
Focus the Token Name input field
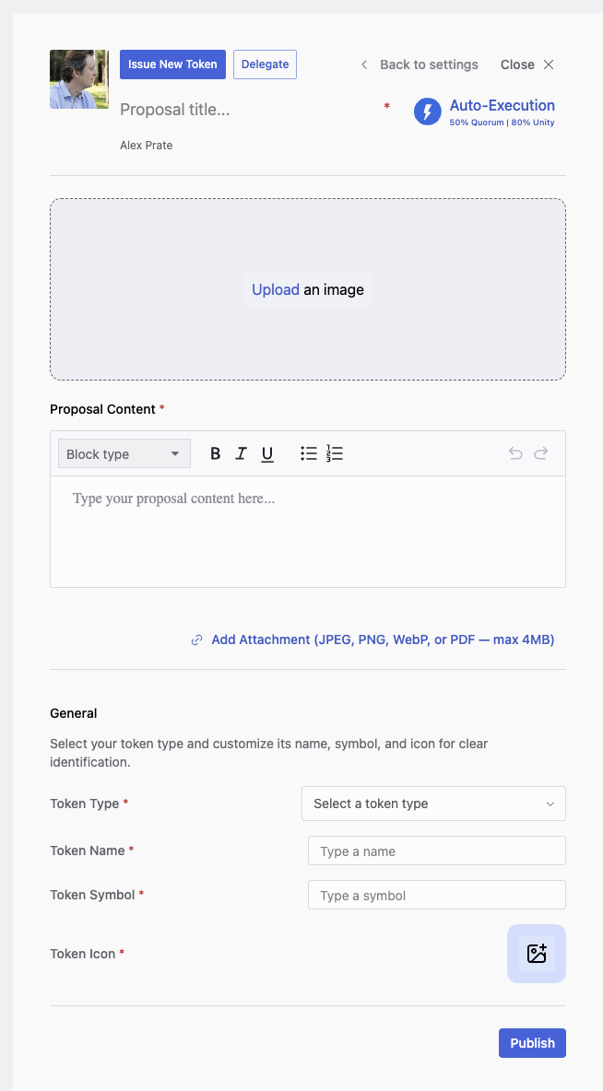pyautogui.click(x=437, y=851)
